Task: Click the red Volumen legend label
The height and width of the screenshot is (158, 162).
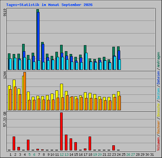Action: 159,144
